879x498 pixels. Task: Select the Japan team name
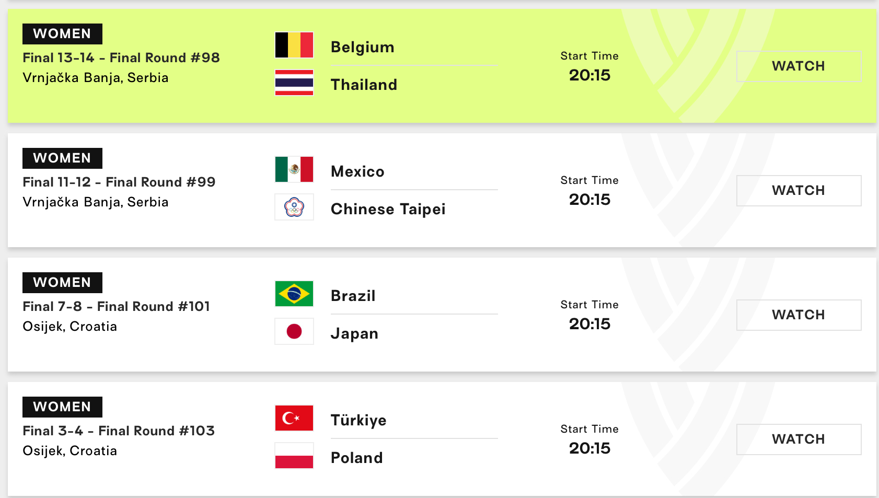354,333
